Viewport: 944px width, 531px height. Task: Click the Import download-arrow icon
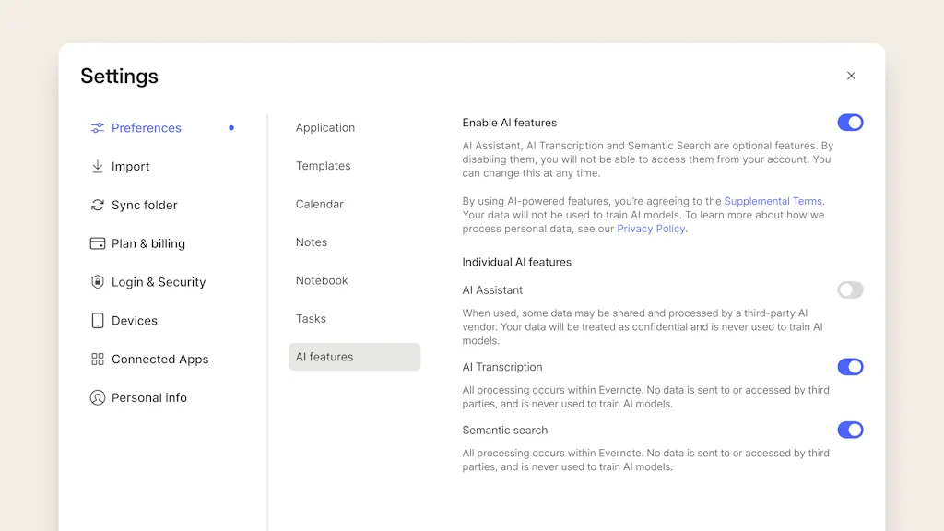click(97, 167)
